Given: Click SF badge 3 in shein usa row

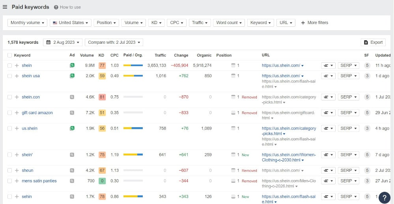Looking at the screenshot, I should click(367, 76).
